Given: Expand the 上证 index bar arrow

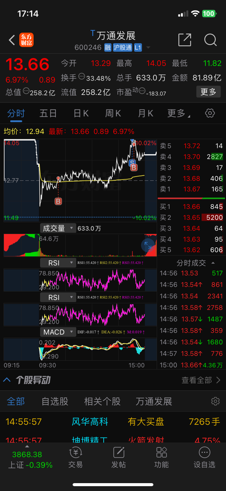Looking at the screenshot, I should 27,447.
